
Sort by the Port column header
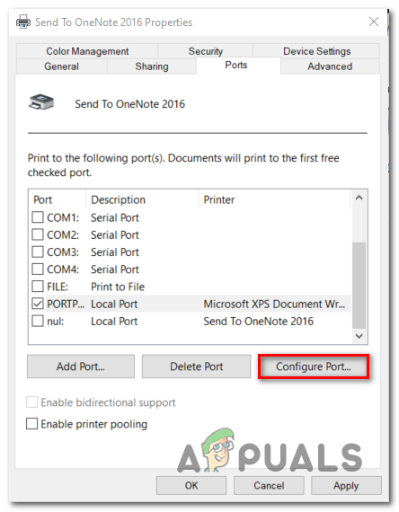pyautogui.click(x=58, y=199)
